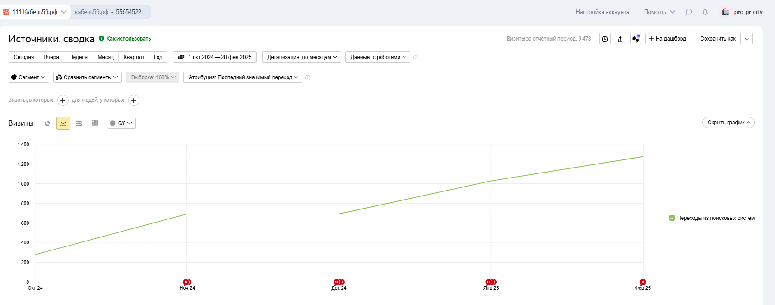The height and width of the screenshot is (305, 775).
Task: Select the line chart view icon
Action: [x=63, y=123]
